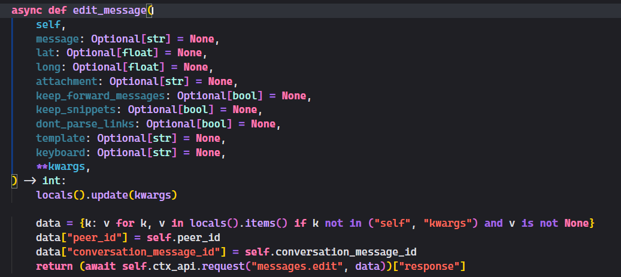The width and height of the screenshot is (621, 277).
Task: Click the and keyword in the comprehension
Action: pyautogui.click(x=493, y=223)
